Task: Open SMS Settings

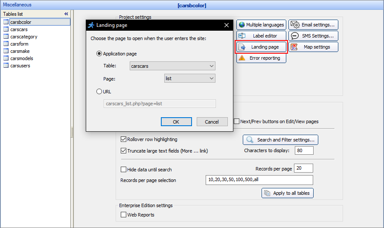Action: click(313, 36)
